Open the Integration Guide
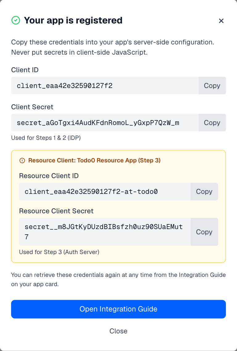Screen dimensions: 237x351 pyautogui.click(x=118, y=309)
